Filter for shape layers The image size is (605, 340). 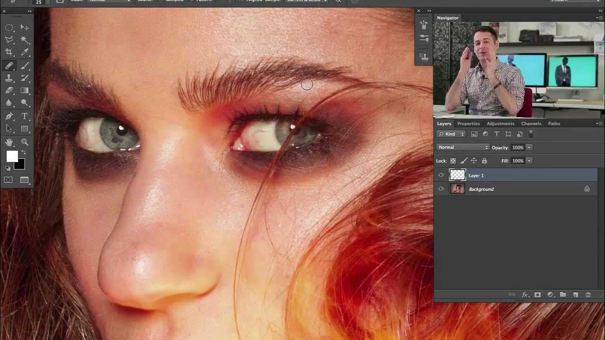[x=508, y=134]
